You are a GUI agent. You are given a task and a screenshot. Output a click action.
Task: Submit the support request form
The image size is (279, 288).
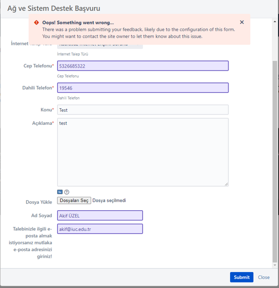[x=241, y=277]
